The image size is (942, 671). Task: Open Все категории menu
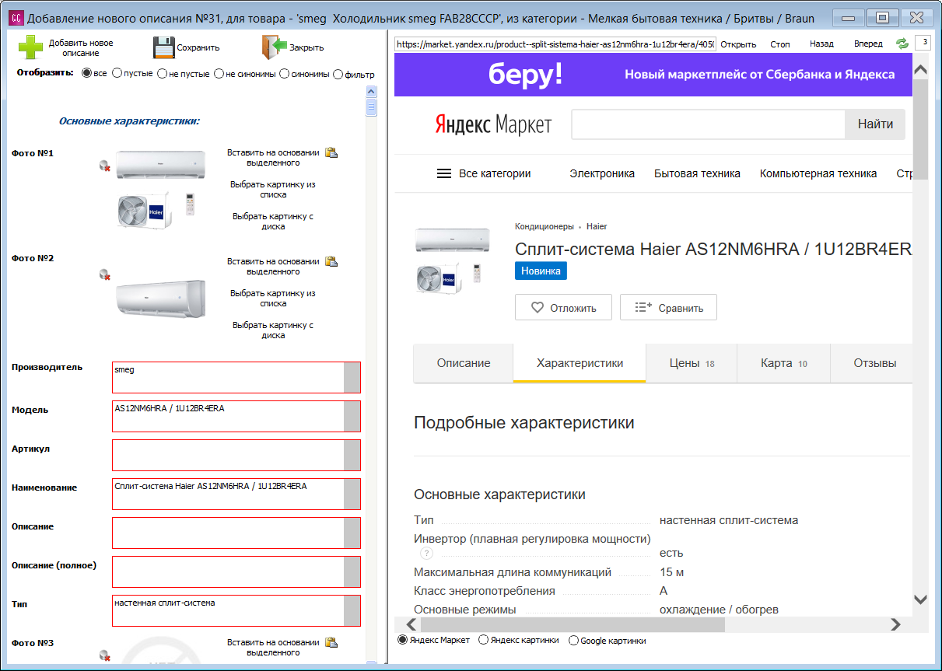point(484,173)
